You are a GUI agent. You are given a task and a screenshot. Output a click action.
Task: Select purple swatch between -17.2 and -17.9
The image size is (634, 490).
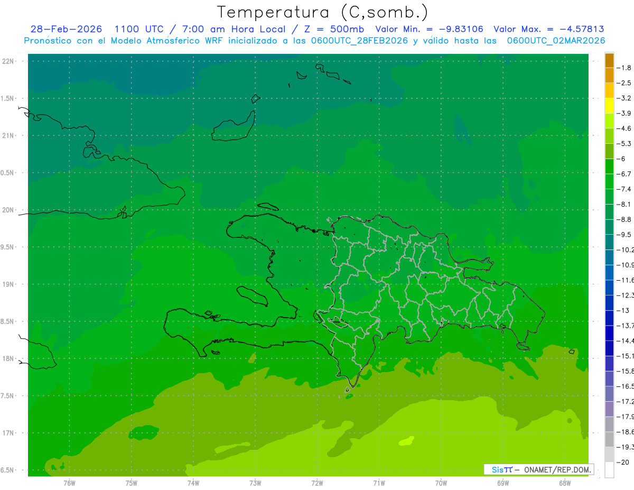609,410
